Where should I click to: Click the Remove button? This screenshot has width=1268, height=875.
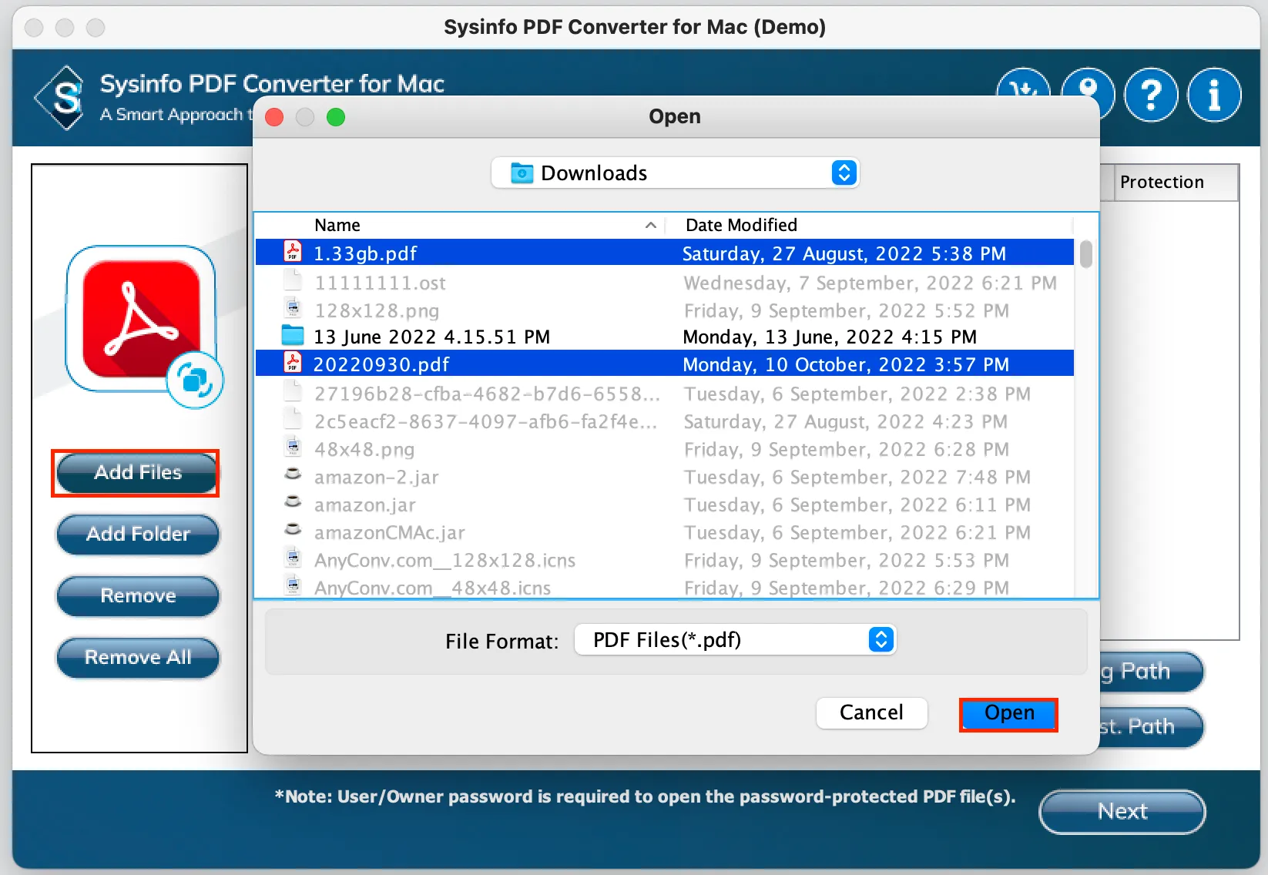point(138,596)
